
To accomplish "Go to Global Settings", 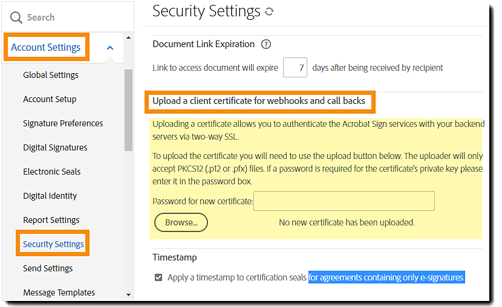I will (51, 75).
